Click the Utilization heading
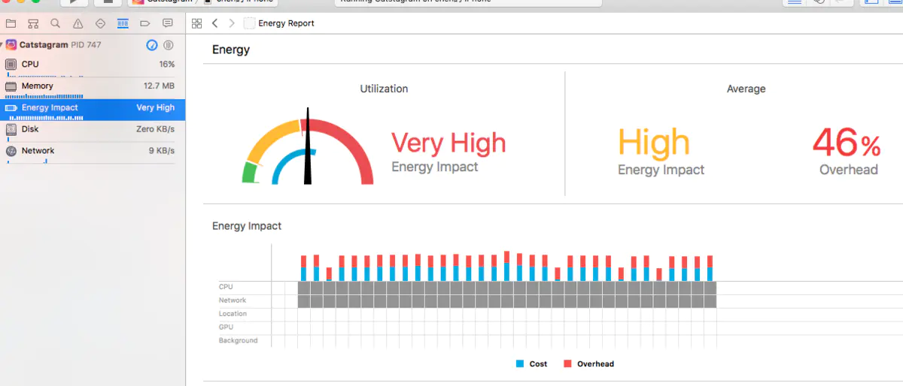903x386 pixels. [384, 89]
